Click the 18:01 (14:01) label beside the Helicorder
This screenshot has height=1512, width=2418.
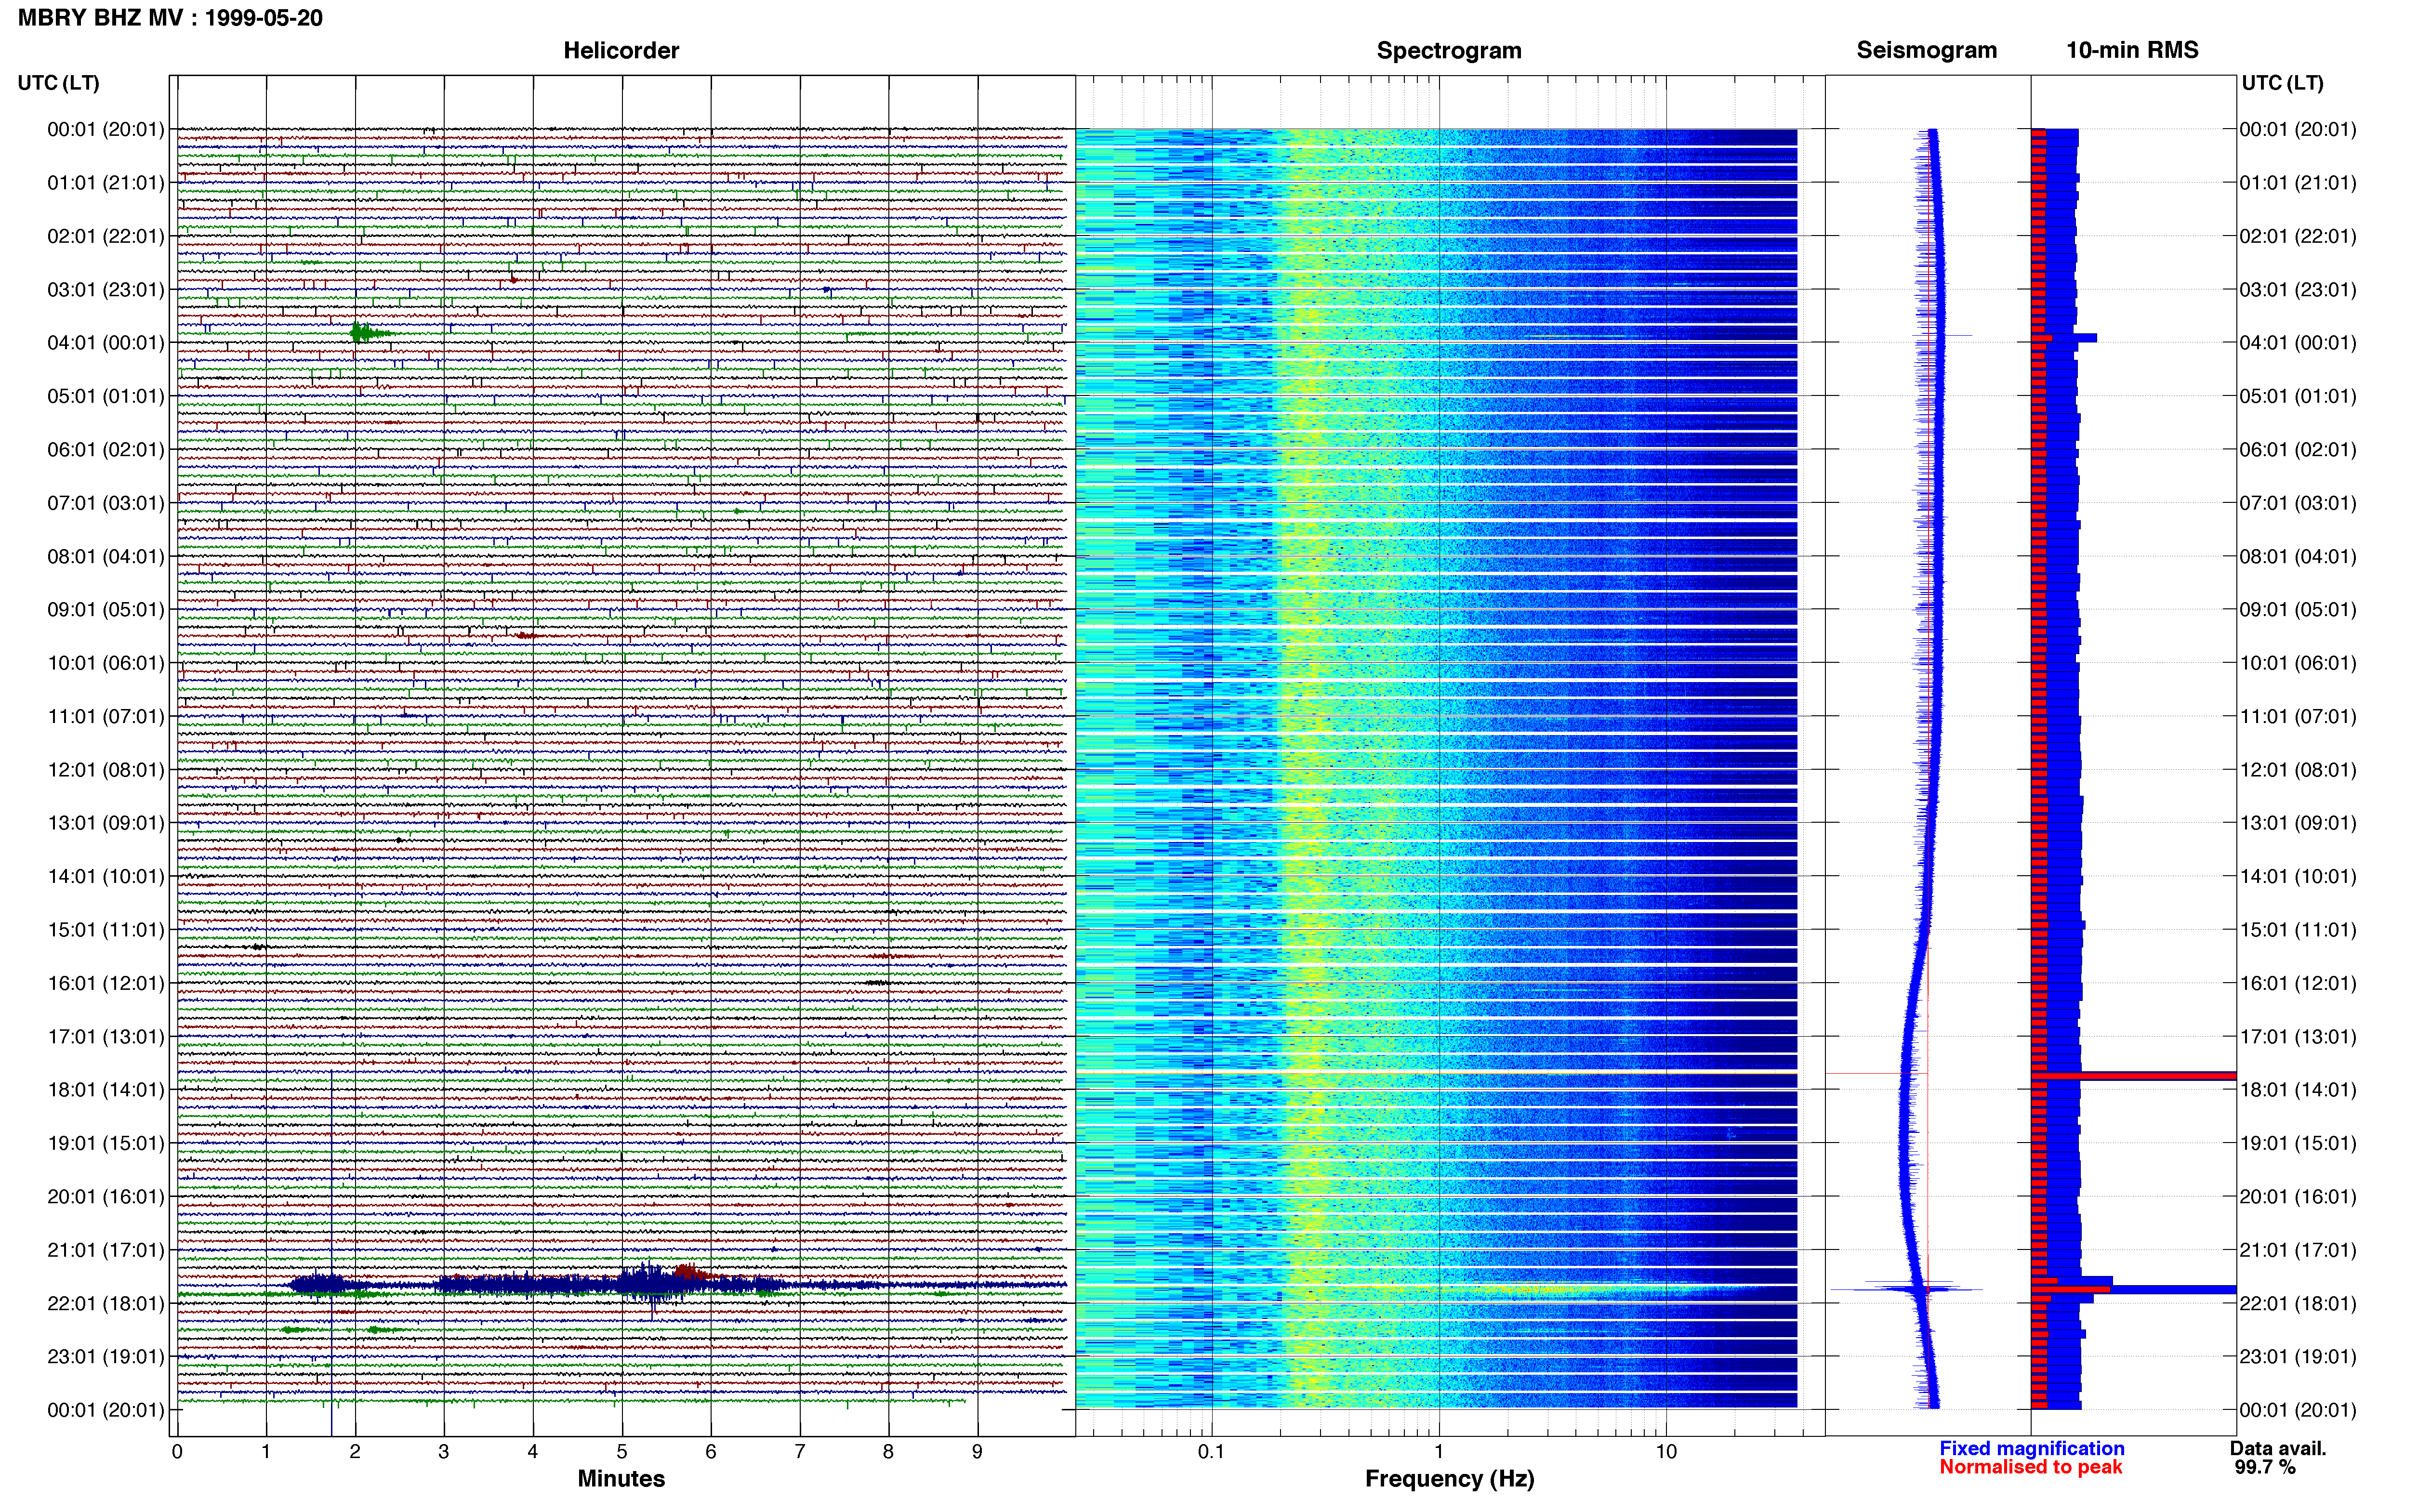click(x=106, y=1090)
